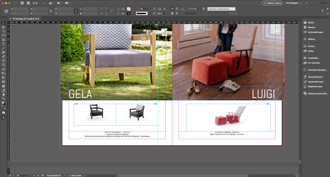Select the Pen tool
The image size is (330, 177).
tap(4, 52)
